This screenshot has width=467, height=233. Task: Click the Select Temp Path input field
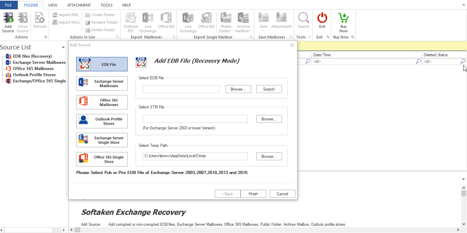coord(195,156)
